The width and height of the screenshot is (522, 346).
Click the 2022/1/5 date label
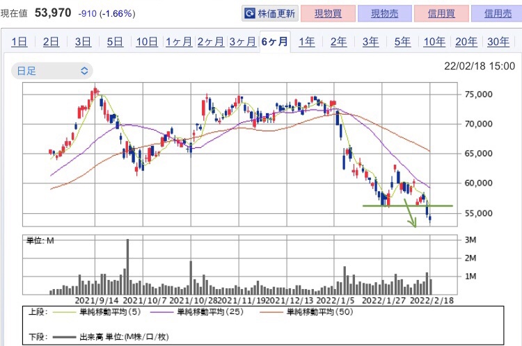tap(335, 301)
